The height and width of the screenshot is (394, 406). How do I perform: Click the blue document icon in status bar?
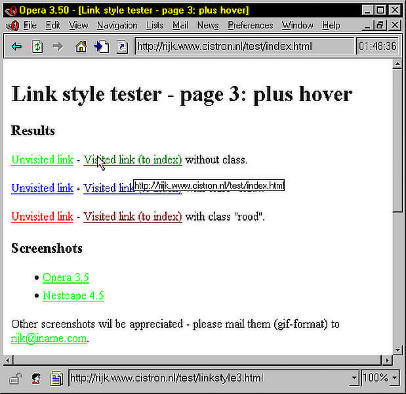pyautogui.click(x=56, y=378)
